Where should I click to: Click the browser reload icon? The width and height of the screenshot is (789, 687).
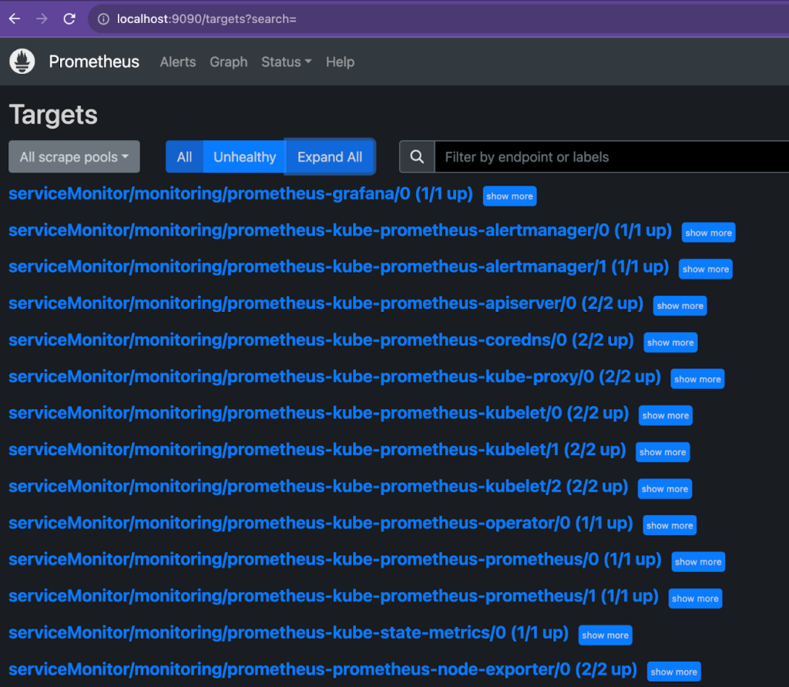[x=69, y=18]
